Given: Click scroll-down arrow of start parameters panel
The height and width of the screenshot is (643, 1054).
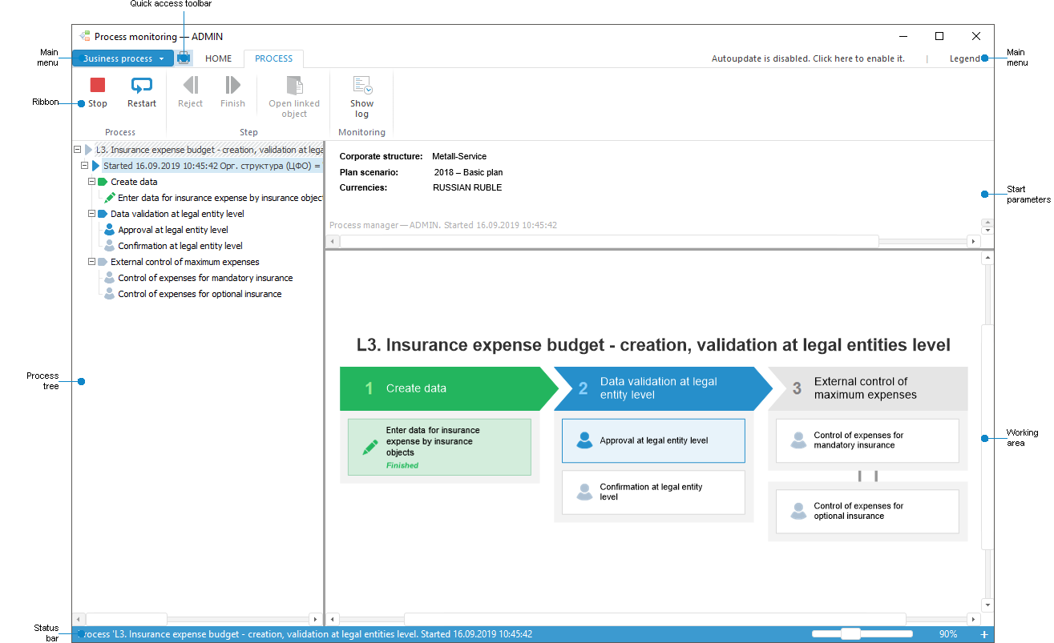Looking at the screenshot, I should pos(987,231).
